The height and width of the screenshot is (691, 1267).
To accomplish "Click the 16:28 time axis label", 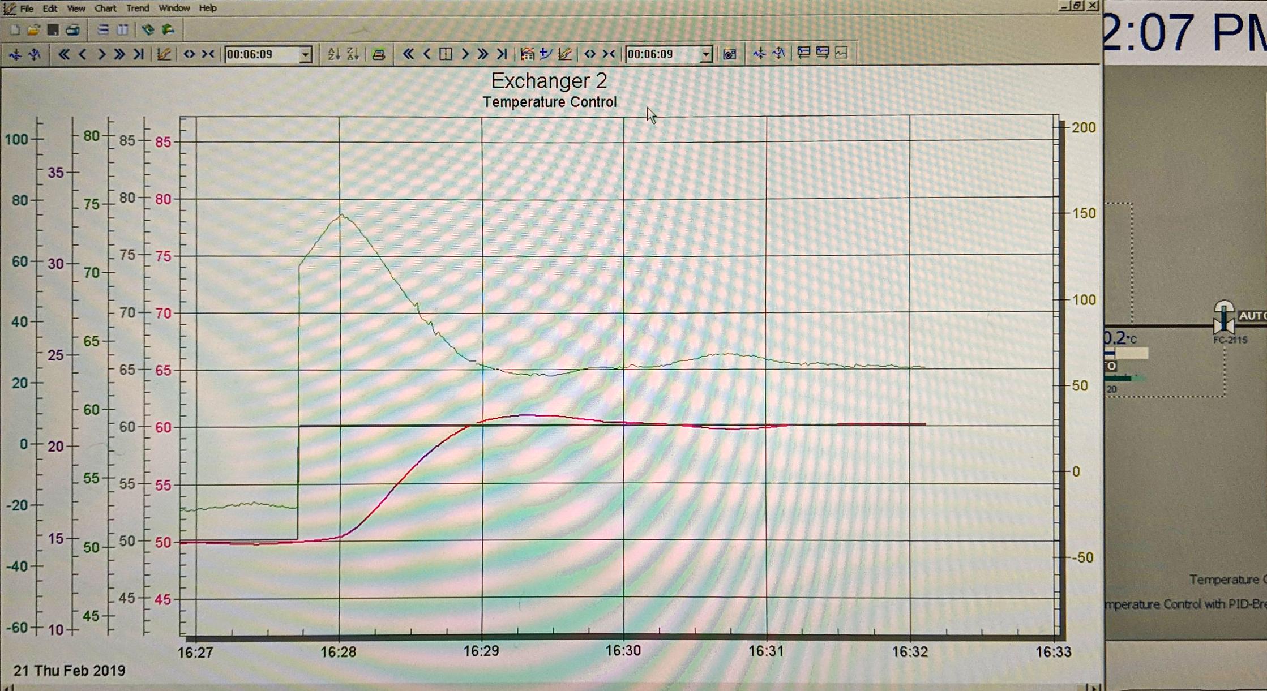I will 339,652.
